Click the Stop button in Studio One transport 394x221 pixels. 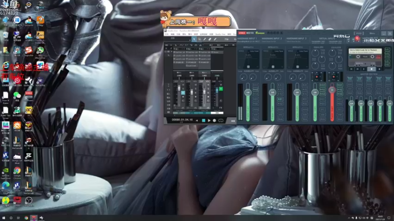203,120
